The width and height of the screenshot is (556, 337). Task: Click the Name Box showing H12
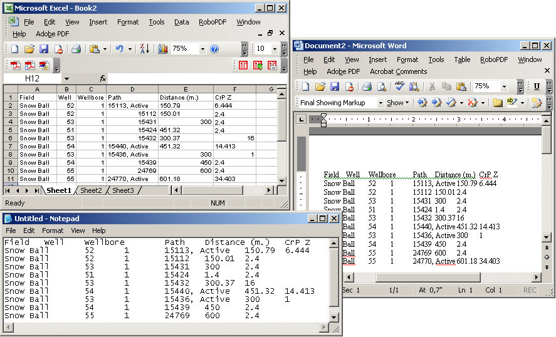(x=32, y=78)
